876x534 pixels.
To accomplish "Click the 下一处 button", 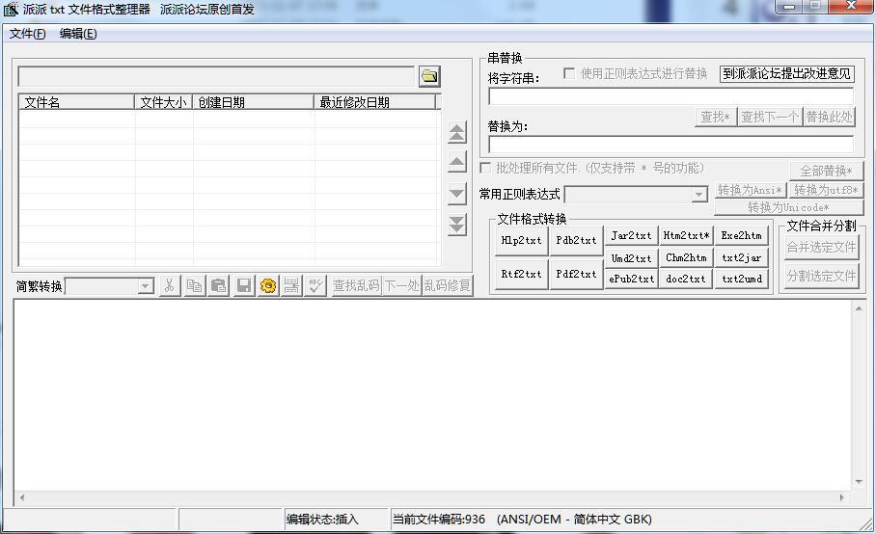I will pyautogui.click(x=401, y=285).
